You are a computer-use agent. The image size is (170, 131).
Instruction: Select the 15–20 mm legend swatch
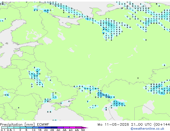point(42,128)
